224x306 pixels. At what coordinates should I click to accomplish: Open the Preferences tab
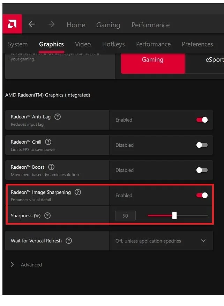click(x=197, y=44)
